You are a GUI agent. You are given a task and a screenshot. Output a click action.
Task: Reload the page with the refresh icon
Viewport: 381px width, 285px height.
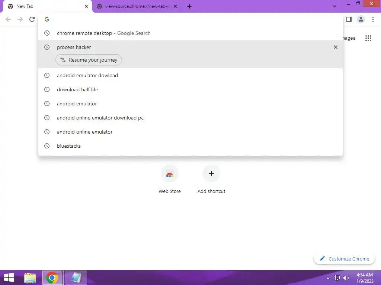click(x=32, y=19)
